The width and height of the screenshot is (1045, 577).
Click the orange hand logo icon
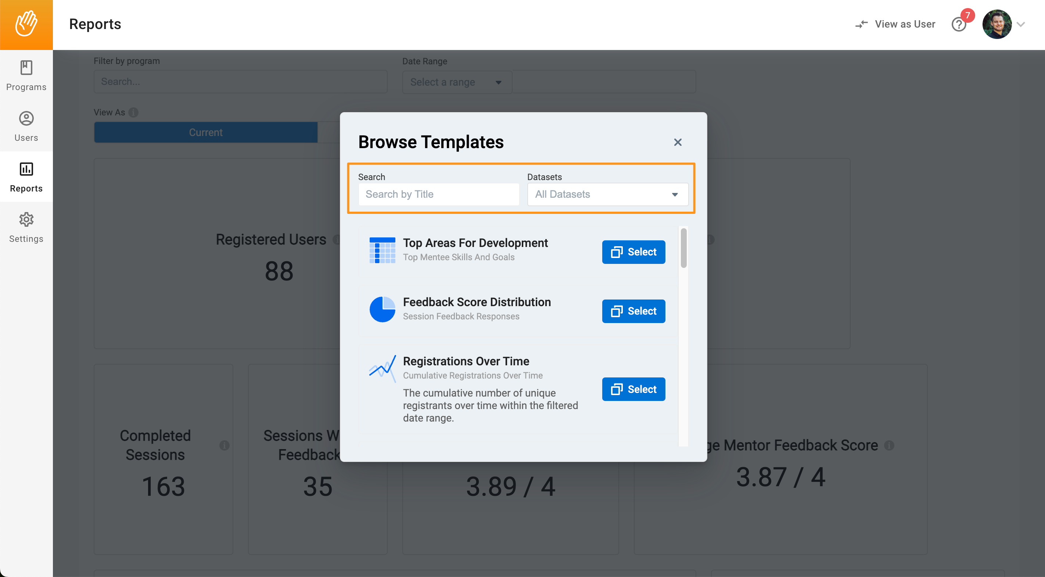[x=26, y=24]
